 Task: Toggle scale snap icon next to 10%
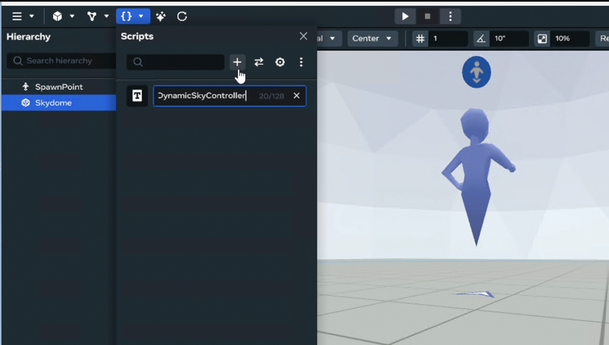pos(542,39)
